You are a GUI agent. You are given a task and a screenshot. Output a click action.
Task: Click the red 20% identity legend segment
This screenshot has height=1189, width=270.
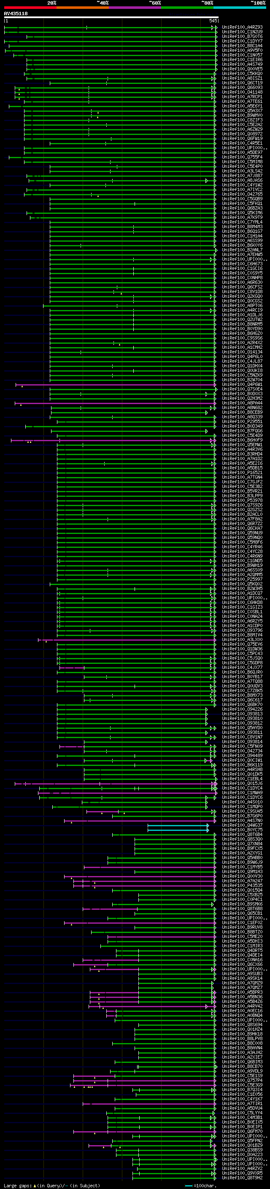pos(30,8)
